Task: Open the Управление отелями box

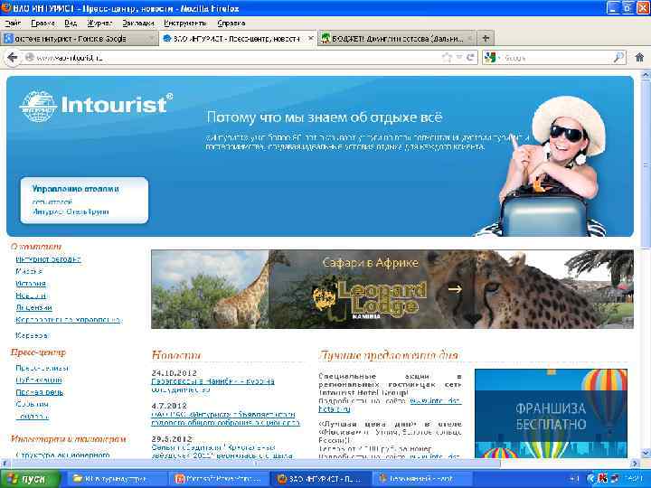Action: [x=84, y=201]
